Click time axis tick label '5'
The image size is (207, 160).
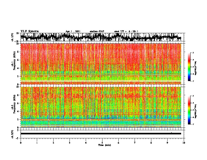coord(102,143)
